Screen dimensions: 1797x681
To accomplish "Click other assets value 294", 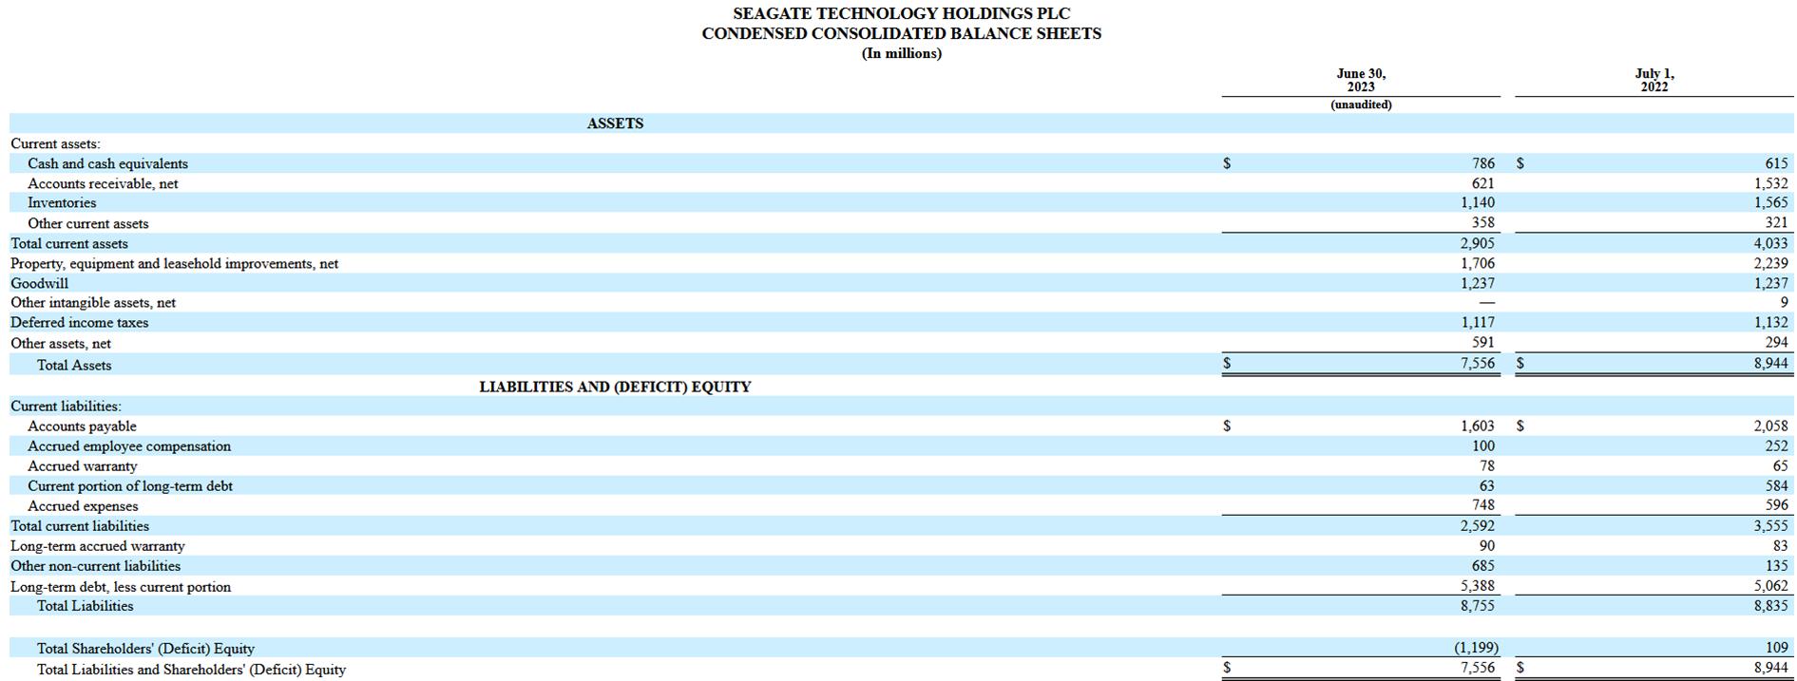I will point(1776,342).
